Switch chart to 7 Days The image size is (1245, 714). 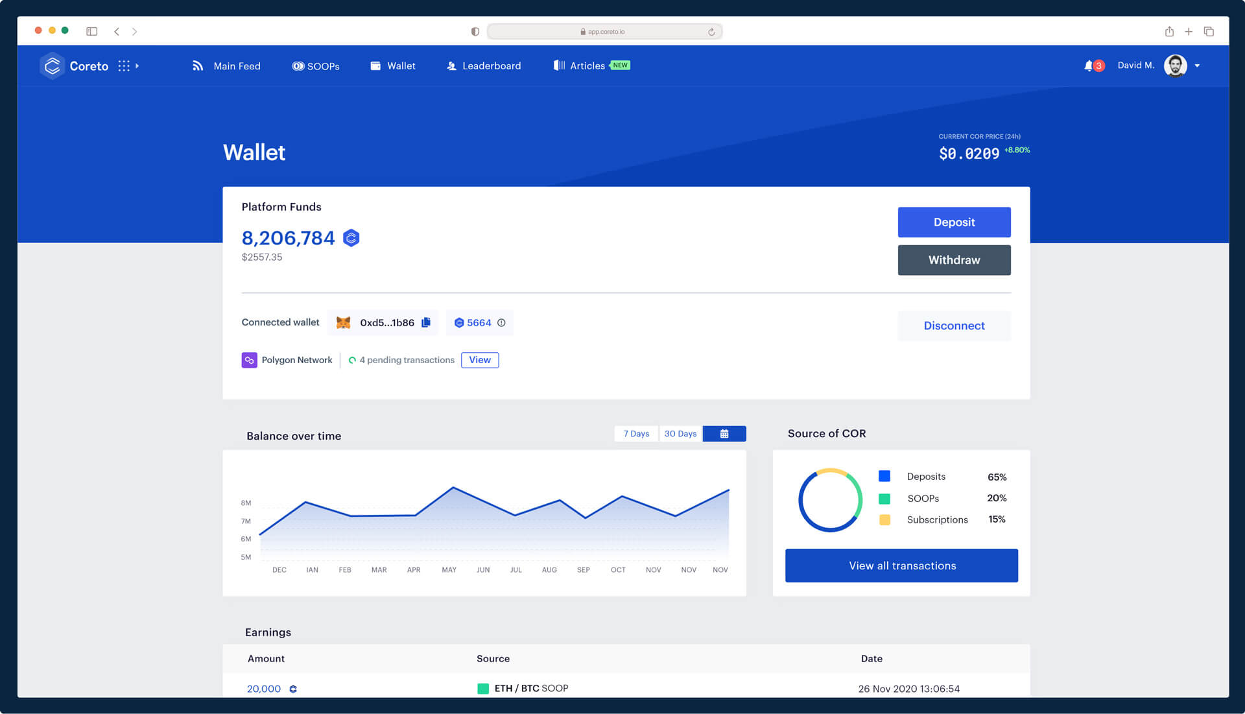pyautogui.click(x=636, y=434)
